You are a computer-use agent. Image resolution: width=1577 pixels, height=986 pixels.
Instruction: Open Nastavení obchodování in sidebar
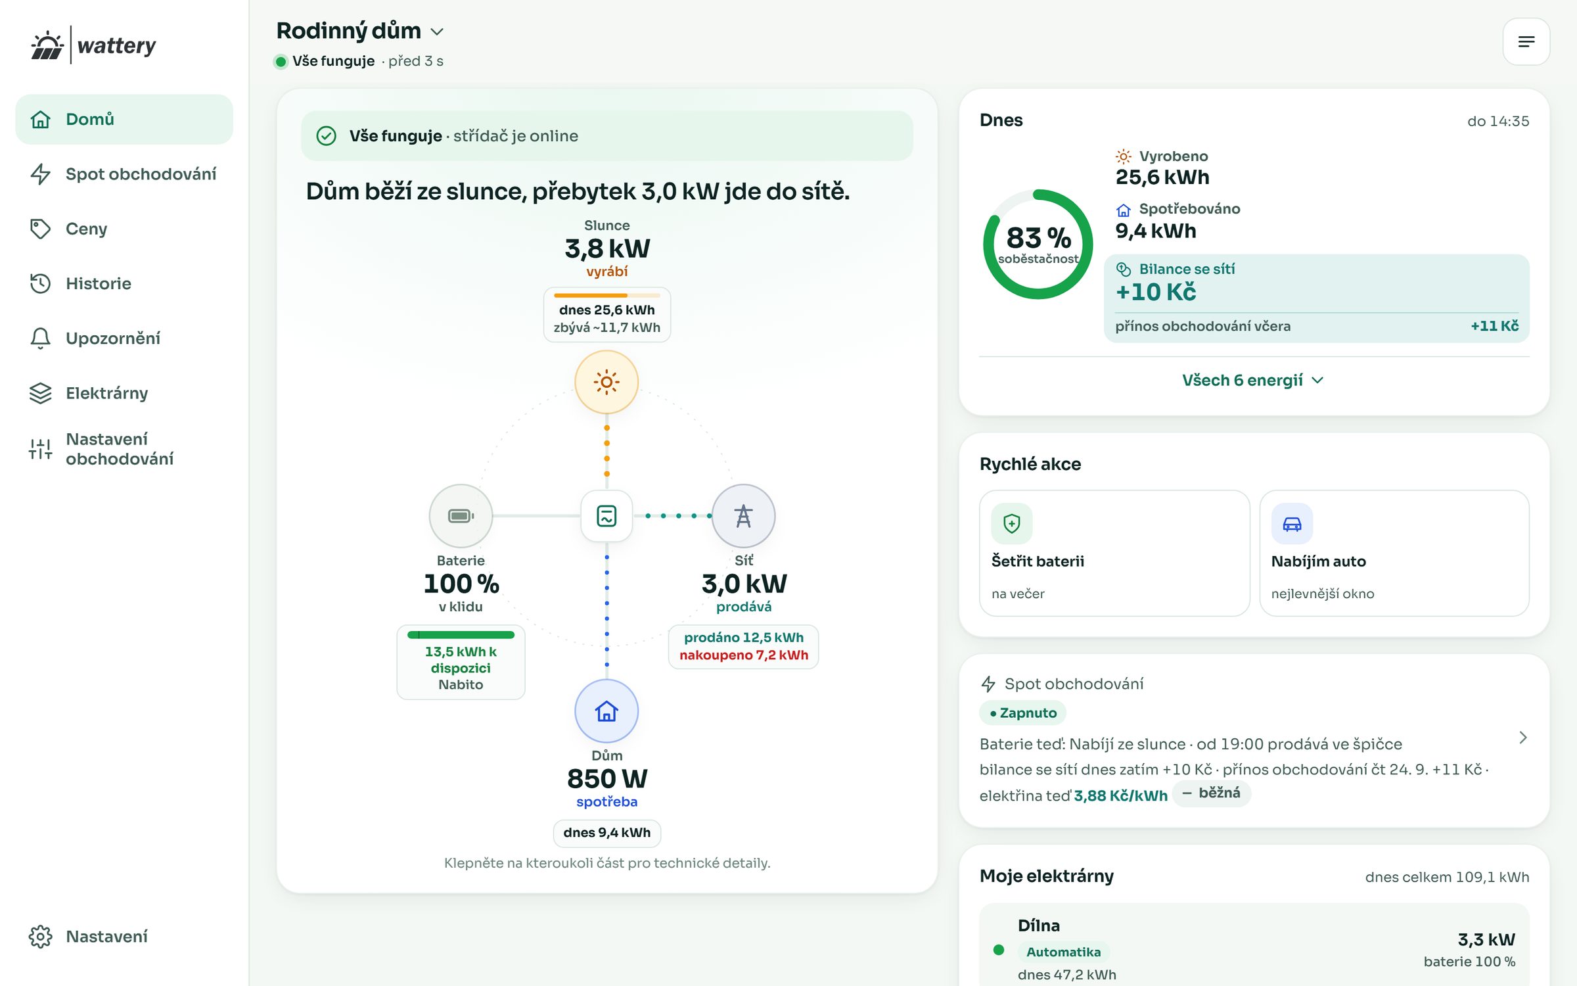(124, 449)
